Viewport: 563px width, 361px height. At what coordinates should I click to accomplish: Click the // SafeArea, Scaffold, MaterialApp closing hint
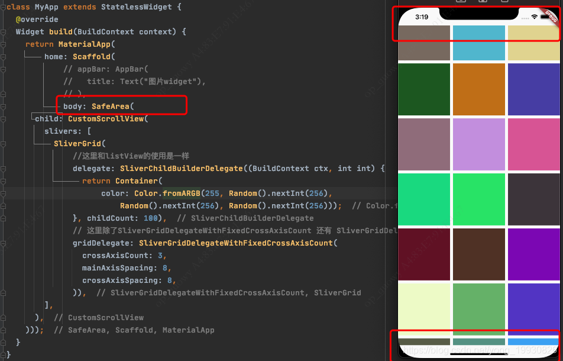[134, 330]
